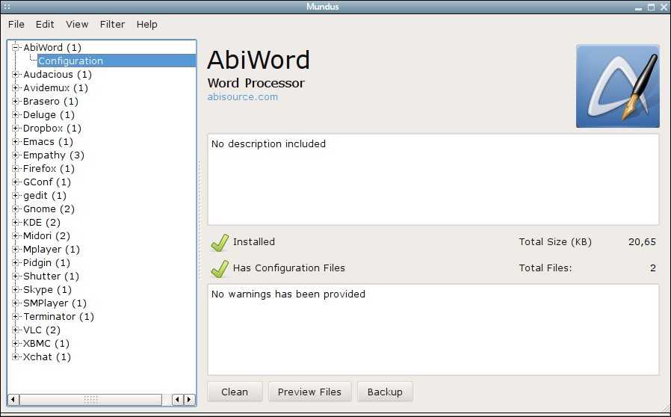Open the View menu

click(77, 25)
